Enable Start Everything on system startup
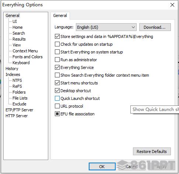This screenshot has height=174, width=179. (x=57, y=52)
